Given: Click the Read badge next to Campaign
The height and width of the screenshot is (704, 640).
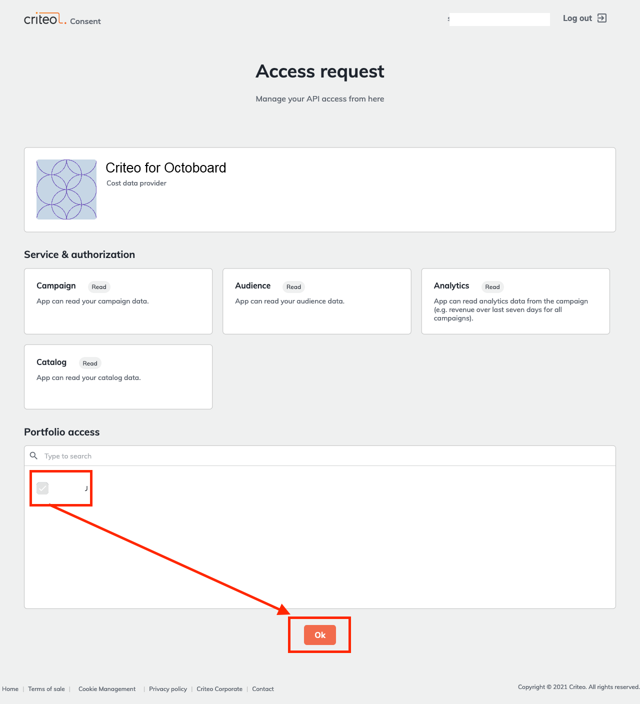Looking at the screenshot, I should [x=98, y=287].
